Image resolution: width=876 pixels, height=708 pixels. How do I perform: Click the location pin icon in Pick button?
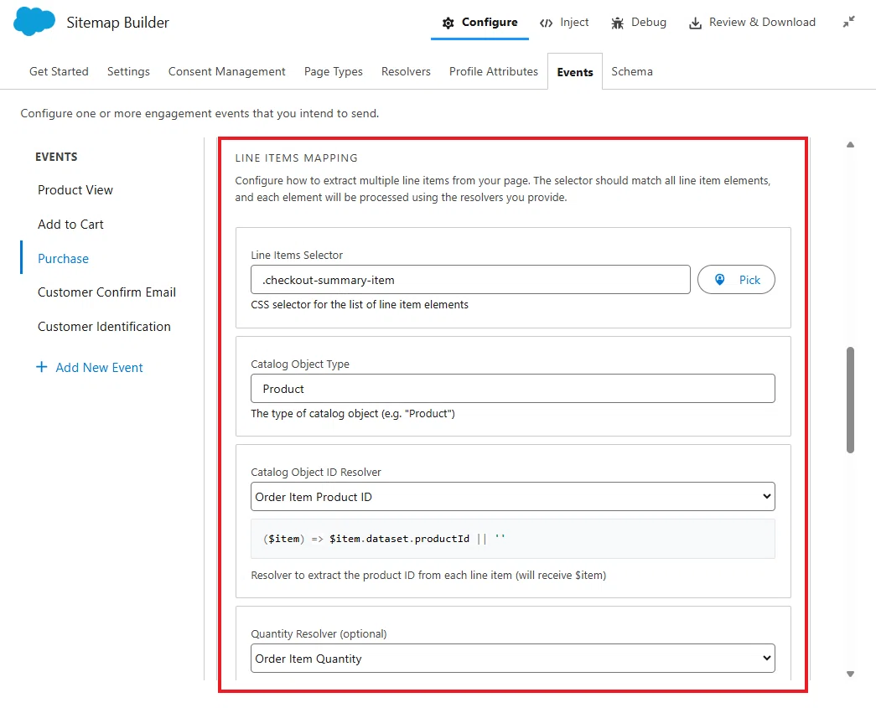tap(720, 279)
